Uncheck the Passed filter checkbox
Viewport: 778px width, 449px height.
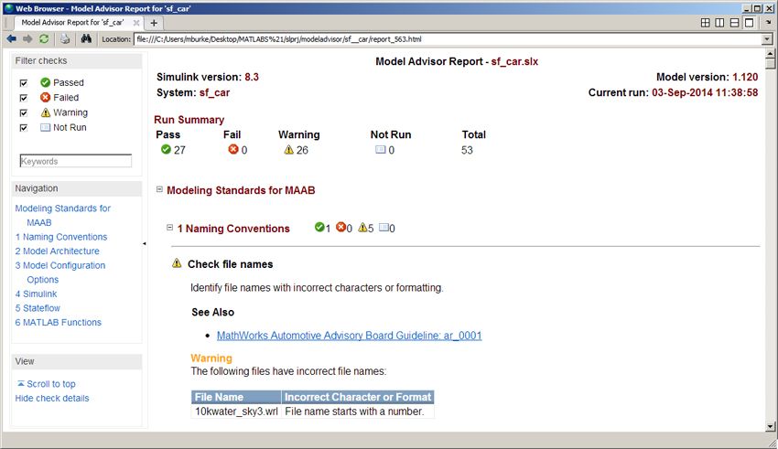click(24, 82)
